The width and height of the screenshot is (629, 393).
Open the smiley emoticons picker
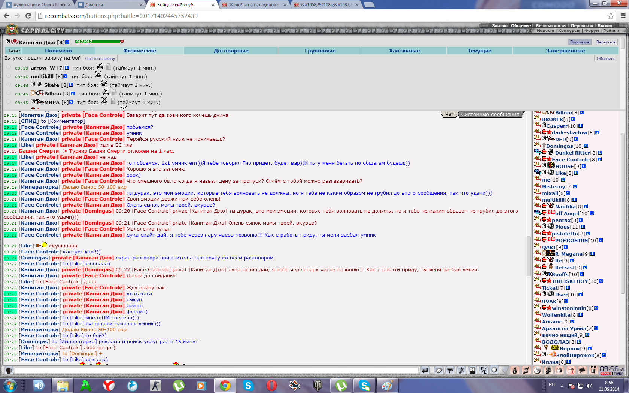tap(495, 370)
